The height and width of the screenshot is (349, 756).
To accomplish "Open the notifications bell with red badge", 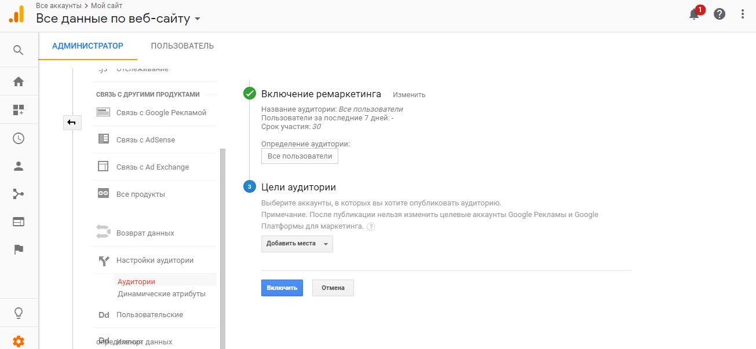I will coord(694,13).
